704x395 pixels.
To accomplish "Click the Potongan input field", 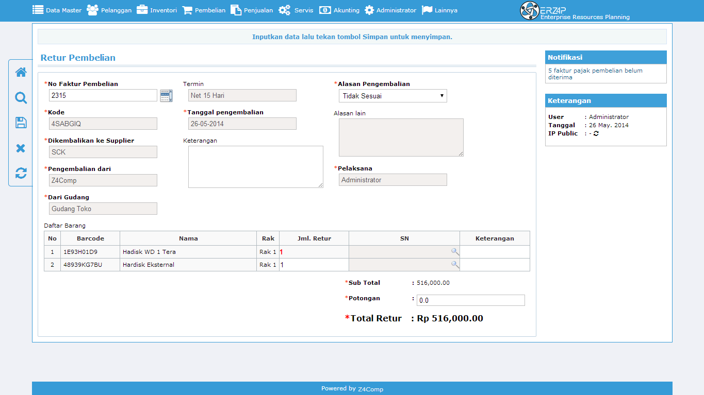I will tap(471, 300).
